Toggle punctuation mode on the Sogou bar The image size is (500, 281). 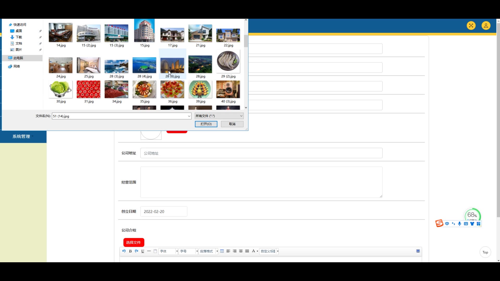pyautogui.click(x=453, y=224)
